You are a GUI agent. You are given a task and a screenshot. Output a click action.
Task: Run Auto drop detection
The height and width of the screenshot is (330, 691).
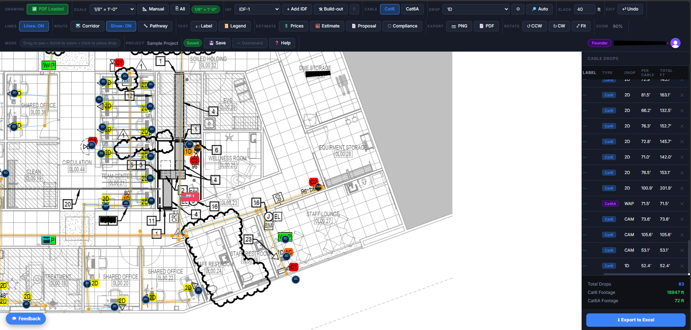click(x=540, y=9)
